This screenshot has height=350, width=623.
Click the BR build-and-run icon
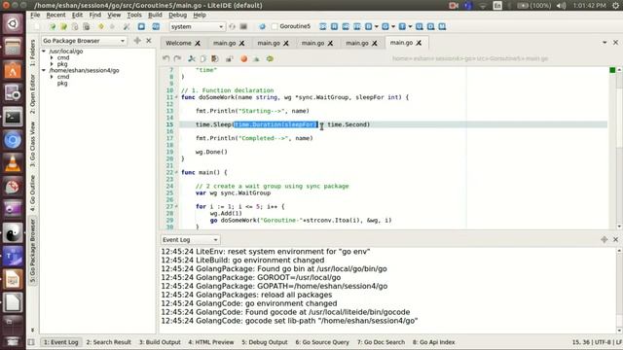click(x=322, y=26)
